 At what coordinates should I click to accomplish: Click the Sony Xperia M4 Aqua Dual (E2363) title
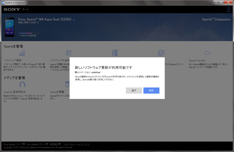(45, 19)
